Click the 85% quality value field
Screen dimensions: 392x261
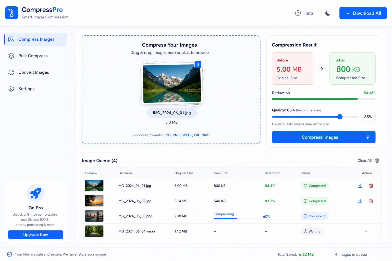(x=368, y=117)
